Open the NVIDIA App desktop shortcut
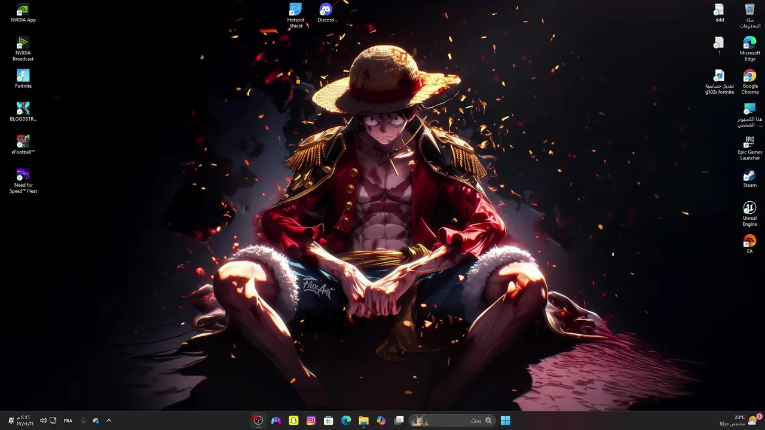This screenshot has height=430, width=765. [23, 13]
